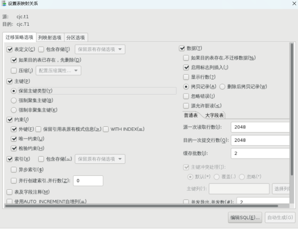Select the 普通表 sub-tab

click(x=190, y=115)
